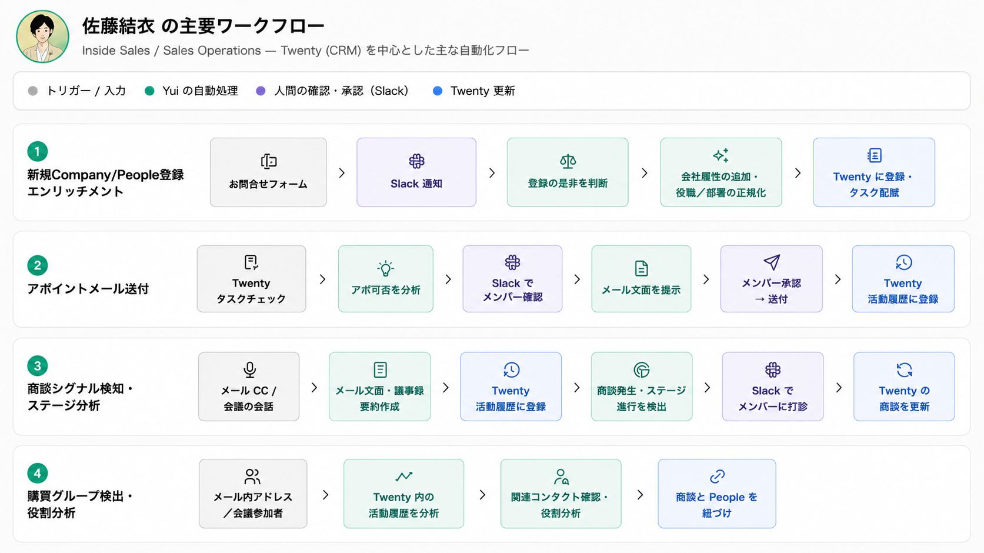Click the list icon above Twenty に登録・タスク配賦
The width and height of the screenshot is (984, 553).
click(874, 155)
